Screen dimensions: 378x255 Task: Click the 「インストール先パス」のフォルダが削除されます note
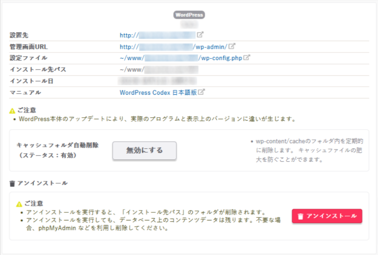point(146,212)
